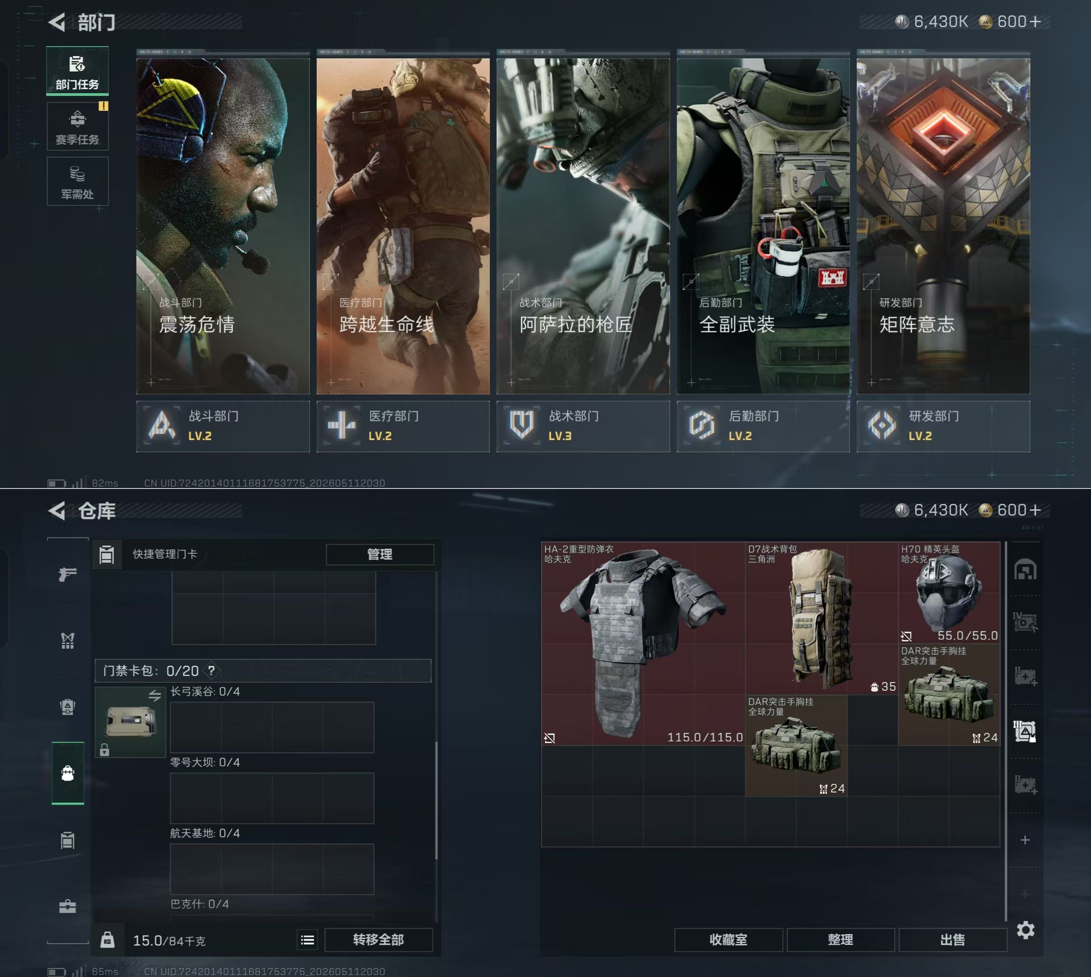1091x977 pixels.
Task: Select the HA-2重型防弹衣 armor item
Action: coord(643,644)
